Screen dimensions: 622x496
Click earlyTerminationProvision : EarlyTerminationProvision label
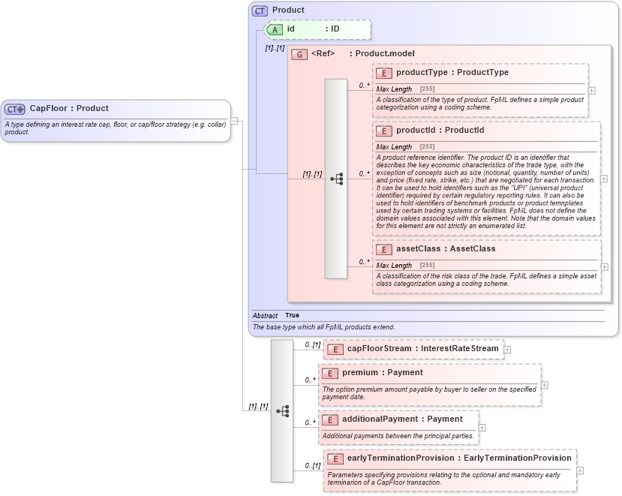point(459,458)
